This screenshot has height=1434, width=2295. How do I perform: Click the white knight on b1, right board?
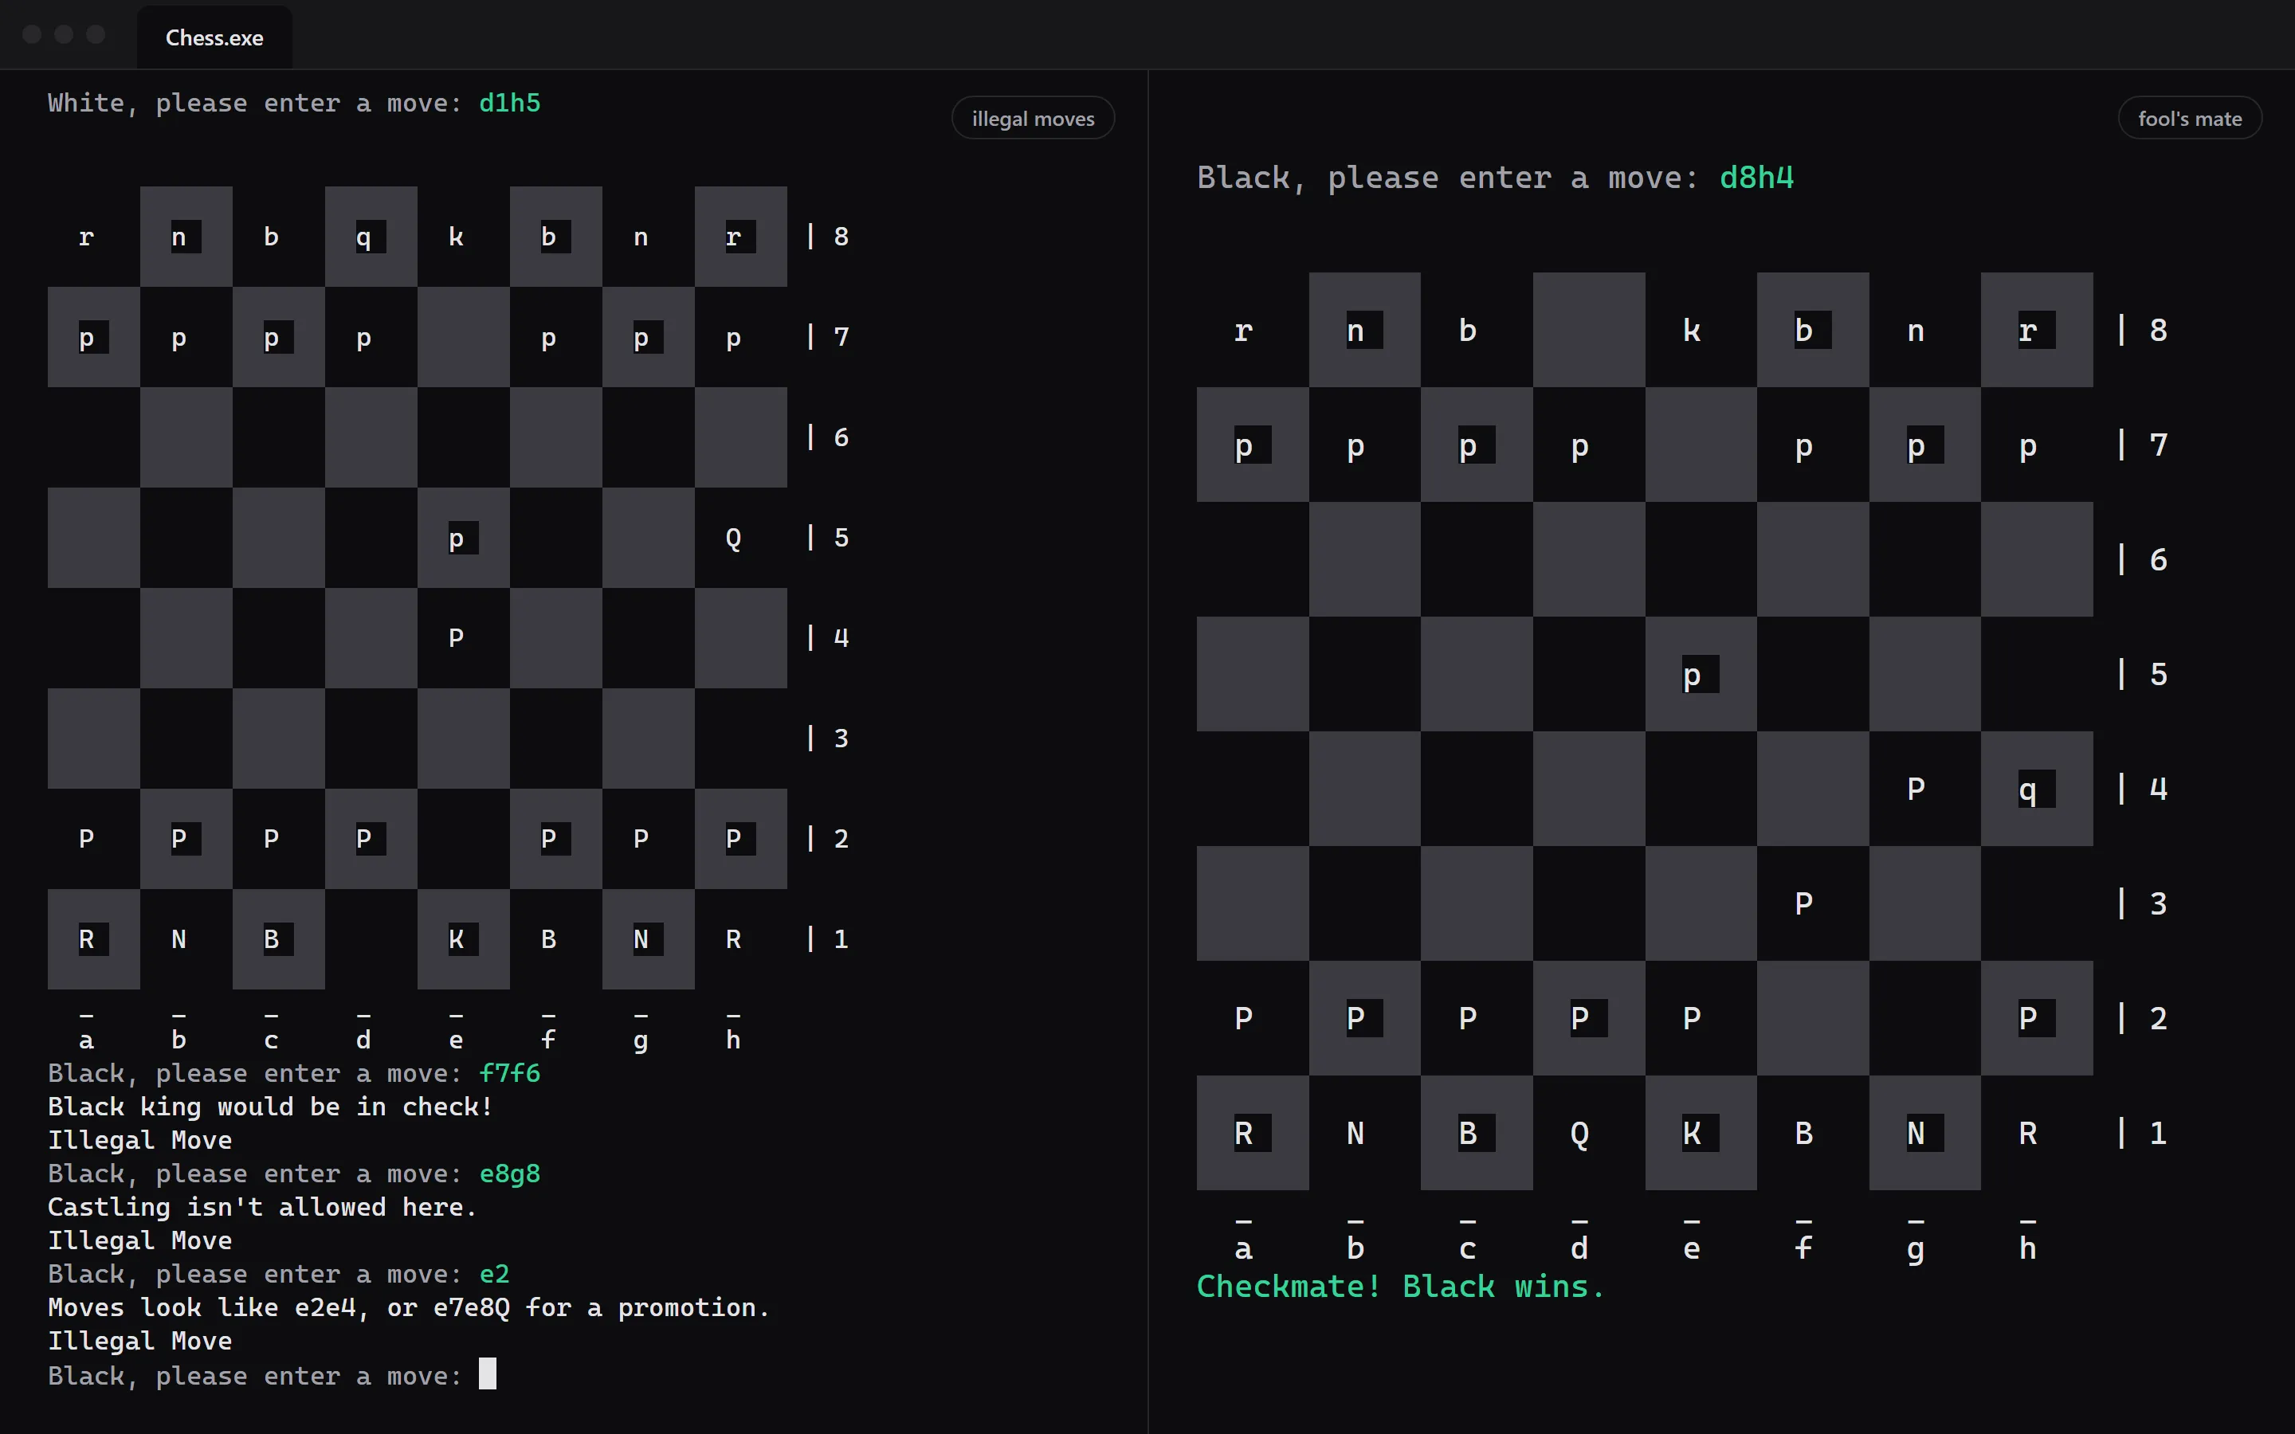click(1356, 1132)
